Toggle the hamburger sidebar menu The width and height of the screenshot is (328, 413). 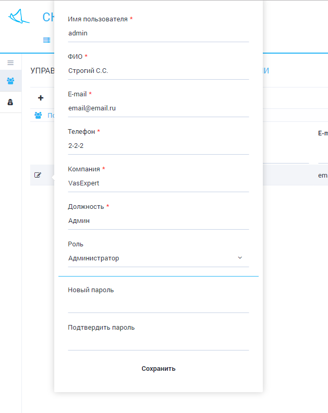point(10,62)
